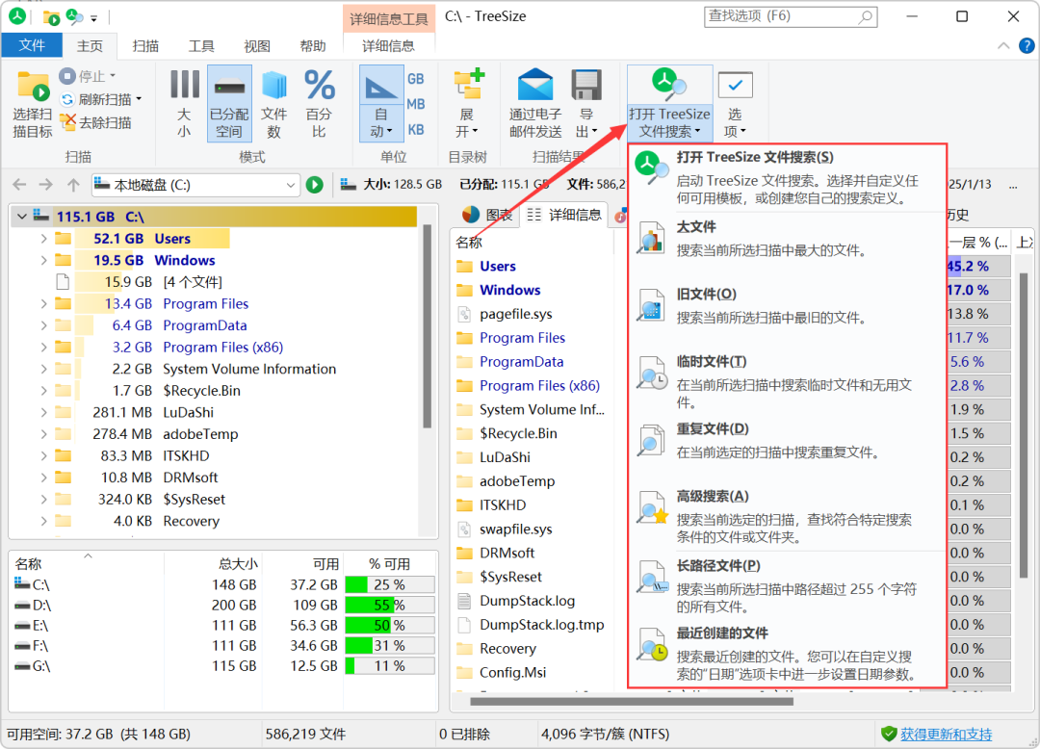Collapse the ribbon with the chevron

coord(1003,46)
